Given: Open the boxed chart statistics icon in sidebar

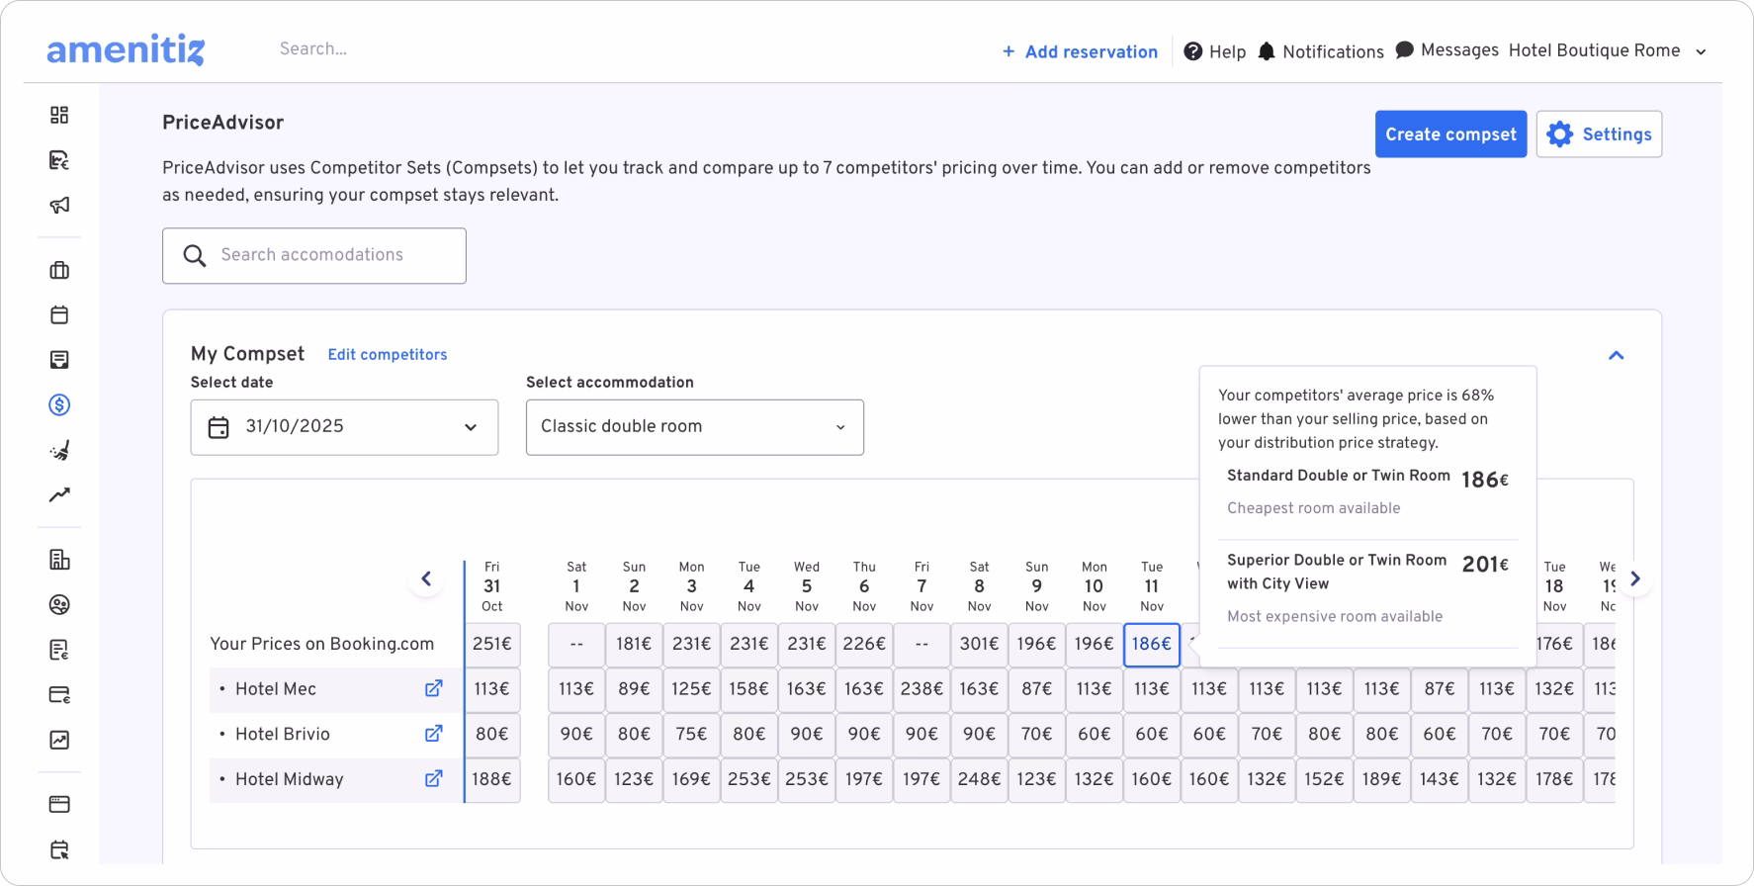Looking at the screenshot, I should pyautogui.click(x=59, y=740).
